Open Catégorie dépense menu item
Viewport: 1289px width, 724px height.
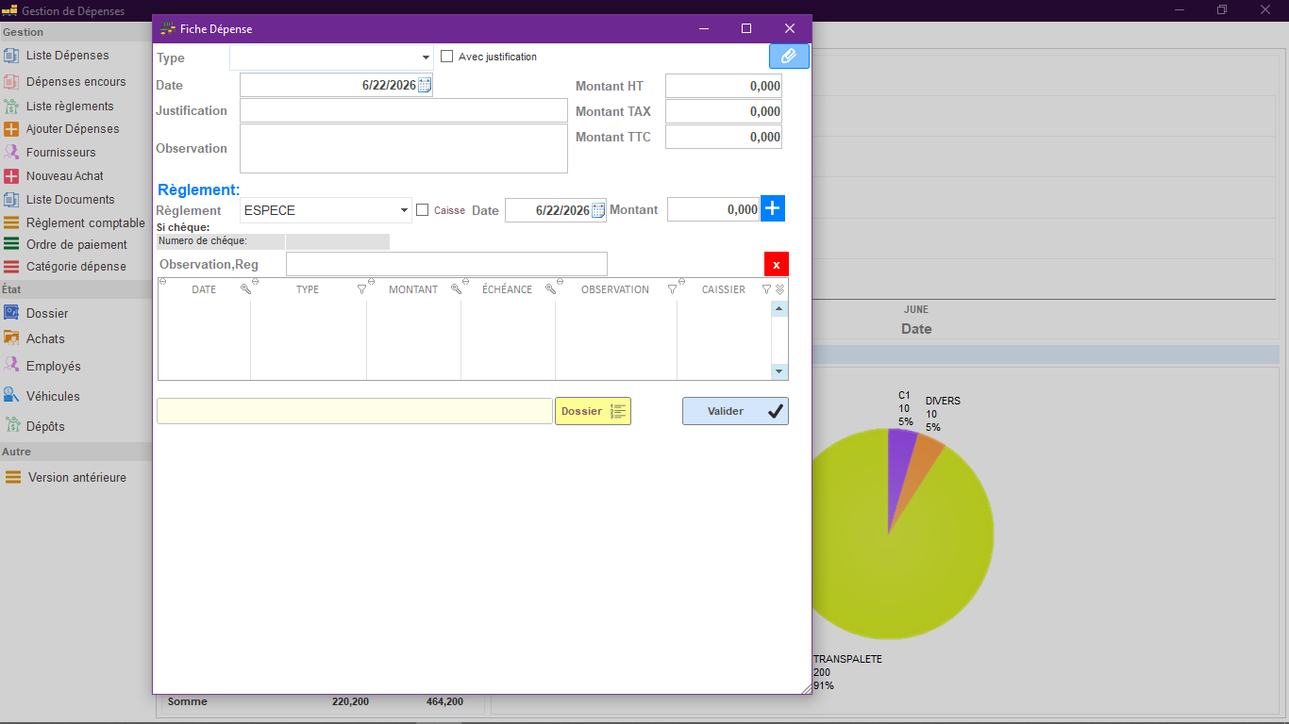point(75,267)
